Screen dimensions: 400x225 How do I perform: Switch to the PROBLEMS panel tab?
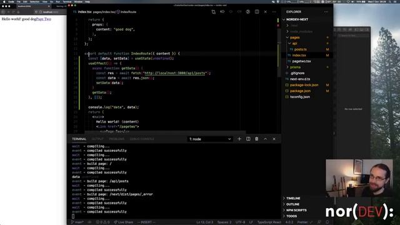[117, 139]
